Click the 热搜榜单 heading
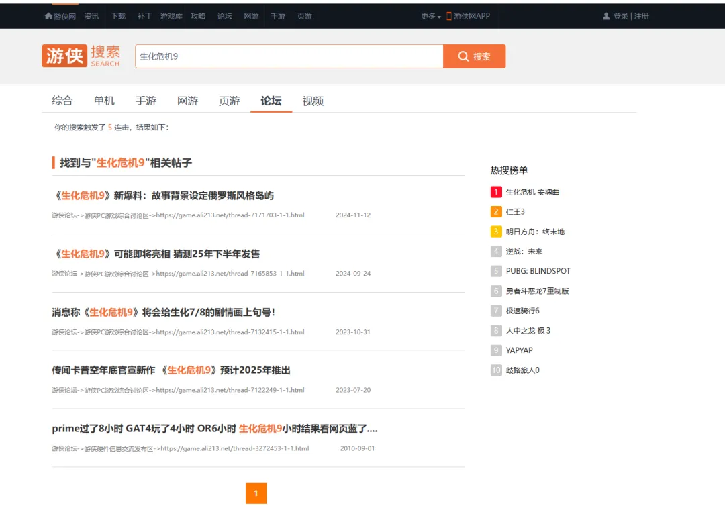Screen dimensions: 725x508 click(x=509, y=170)
